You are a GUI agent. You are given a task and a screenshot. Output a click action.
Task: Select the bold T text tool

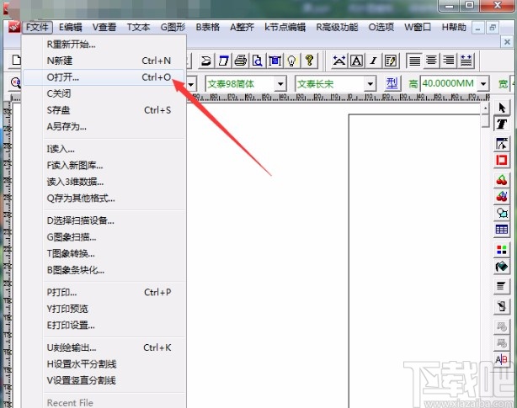tap(502, 125)
